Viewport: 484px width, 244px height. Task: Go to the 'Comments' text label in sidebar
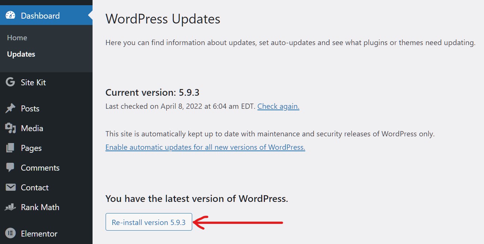click(40, 168)
